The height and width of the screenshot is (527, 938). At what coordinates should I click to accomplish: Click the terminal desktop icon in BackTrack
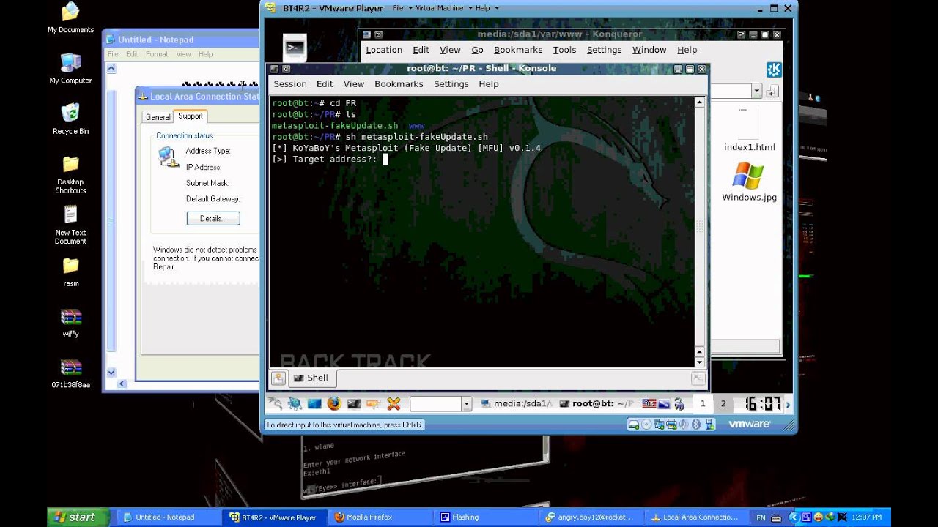point(295,48)
